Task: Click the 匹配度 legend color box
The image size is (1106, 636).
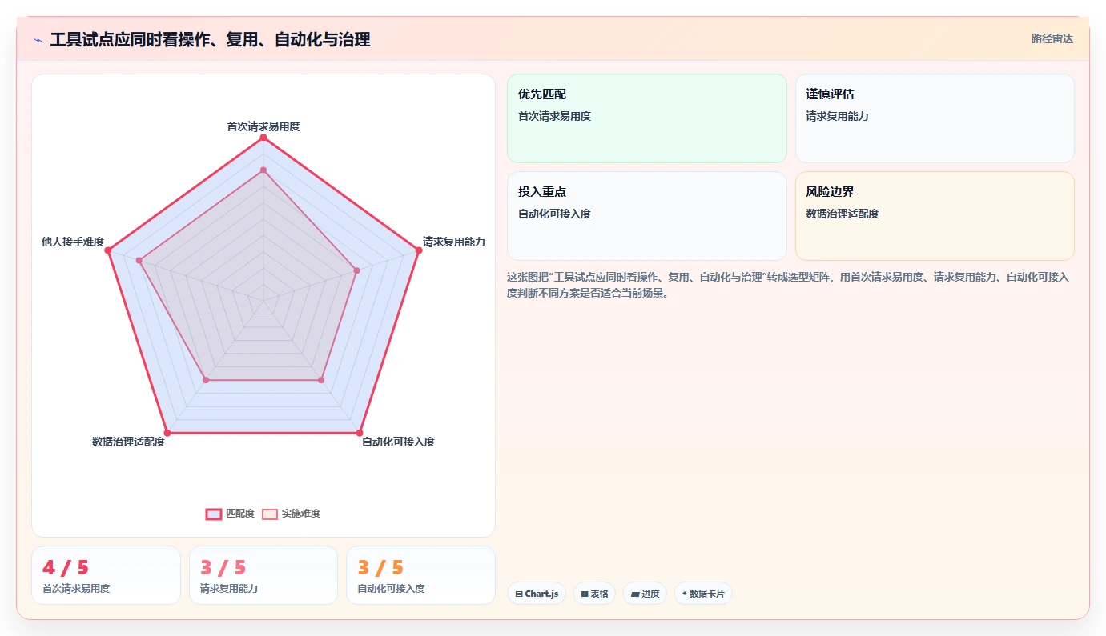Action: point(214,514)
